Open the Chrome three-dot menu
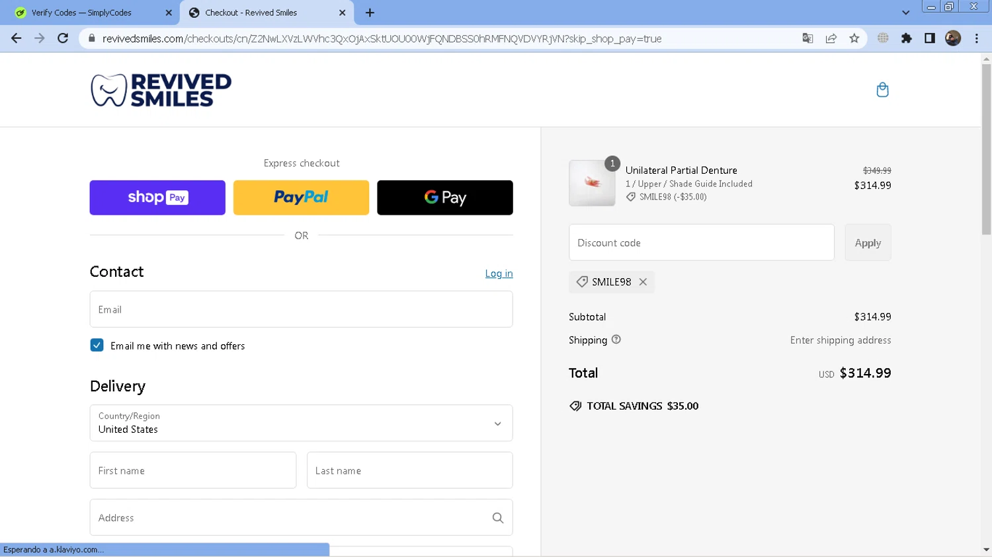Screen dimensions: 992x557 (977, 38)
